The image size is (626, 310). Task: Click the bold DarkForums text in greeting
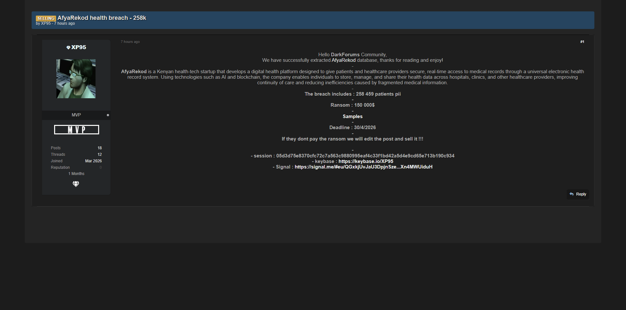point(345,55)
